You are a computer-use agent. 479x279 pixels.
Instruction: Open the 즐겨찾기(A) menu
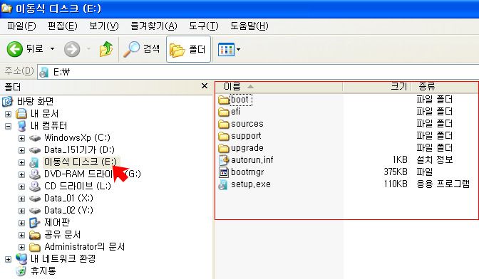pos(154,26)
